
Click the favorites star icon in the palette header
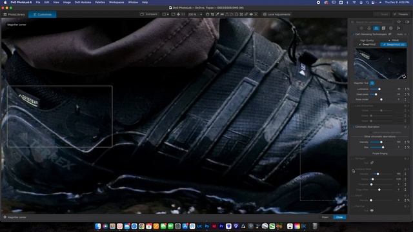399,22
